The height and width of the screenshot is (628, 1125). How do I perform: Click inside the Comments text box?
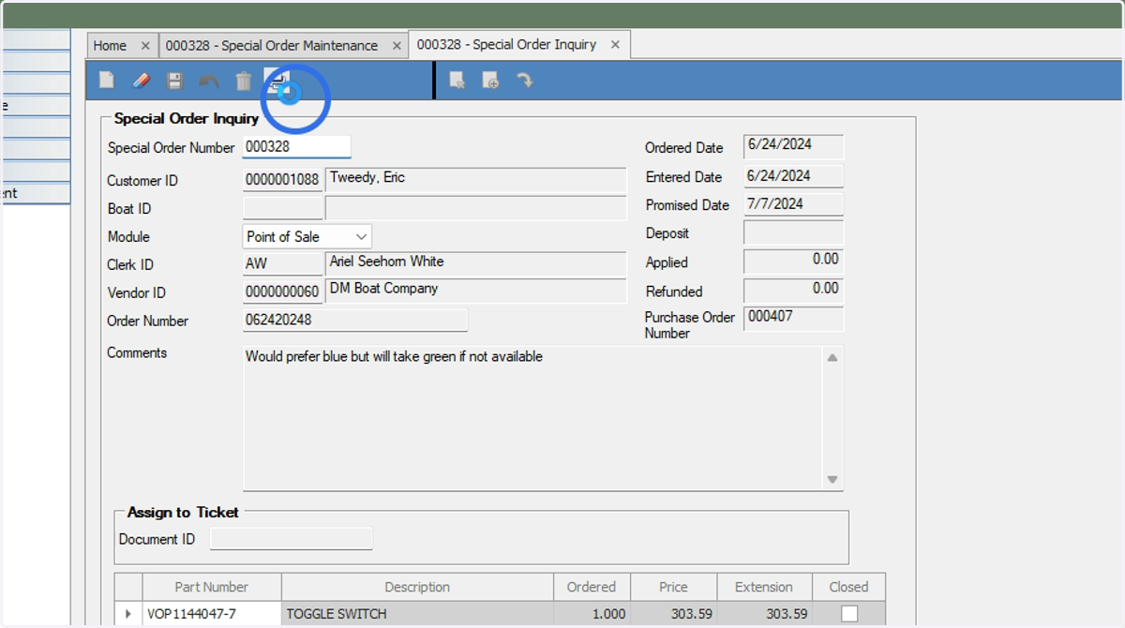[532, 418]
